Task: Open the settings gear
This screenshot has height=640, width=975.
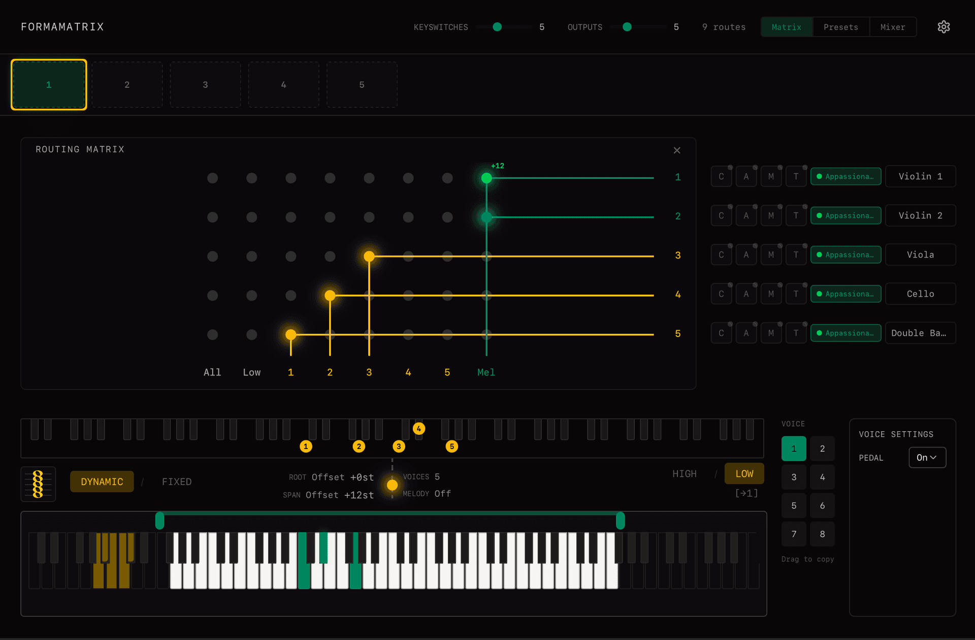Action: (x=944, y=26)
